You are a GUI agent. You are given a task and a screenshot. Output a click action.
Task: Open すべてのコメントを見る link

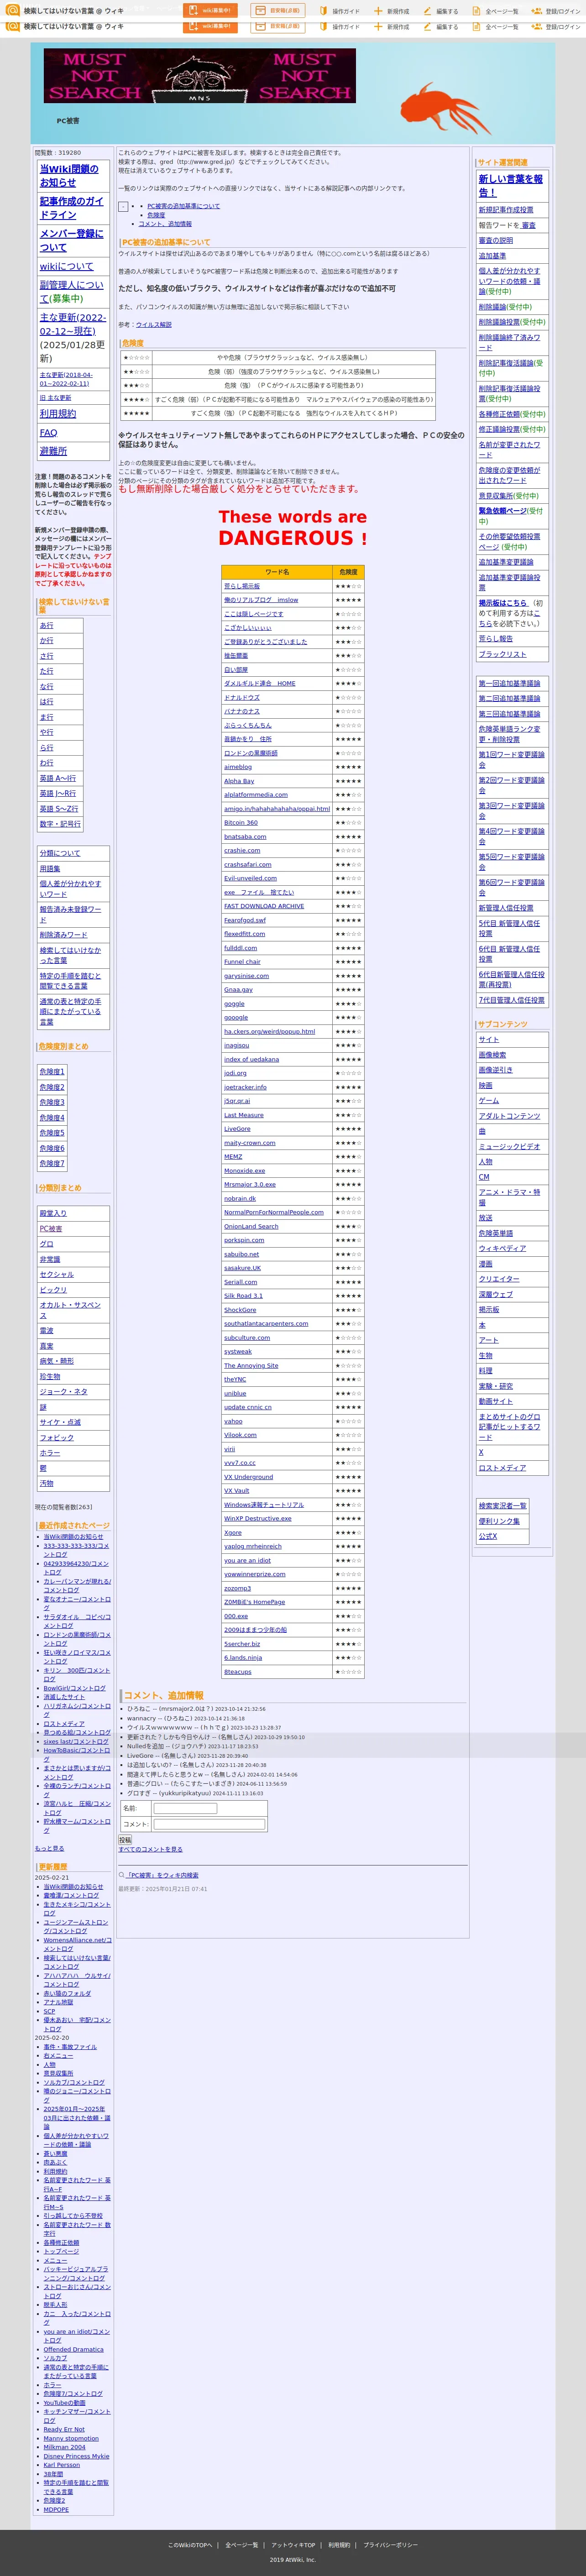[151, 1850]
